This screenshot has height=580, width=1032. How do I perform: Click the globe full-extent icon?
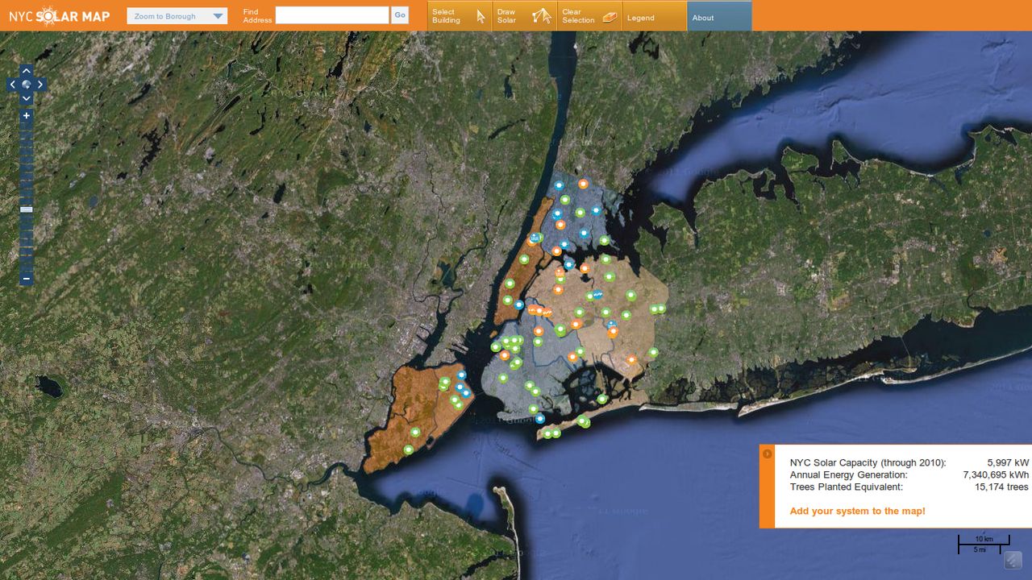coord(27,85)
